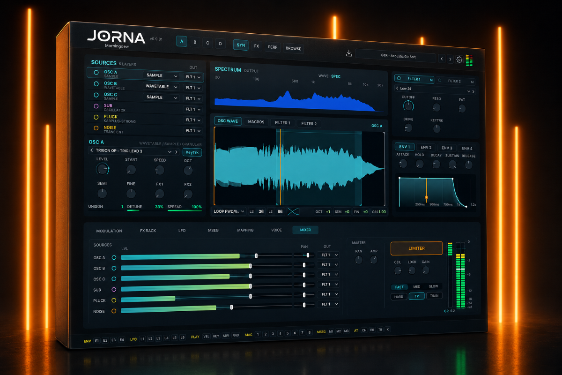Open OSC C SAMPLE type dropdown

pyautogui.click(x=162, y=97)
